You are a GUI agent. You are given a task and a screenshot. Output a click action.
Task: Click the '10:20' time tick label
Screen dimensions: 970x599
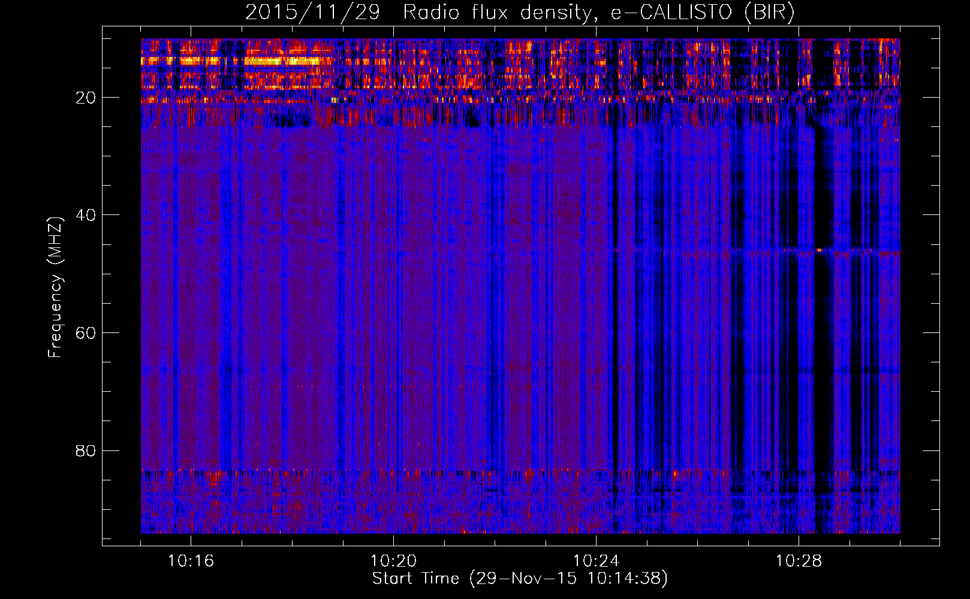[393, 561]
